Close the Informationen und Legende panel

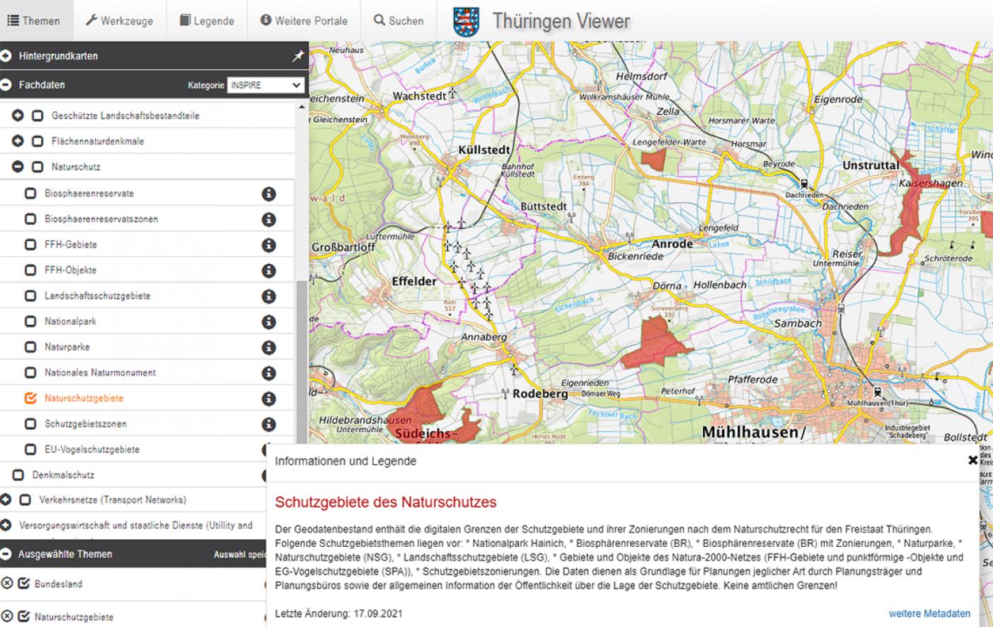972,460
